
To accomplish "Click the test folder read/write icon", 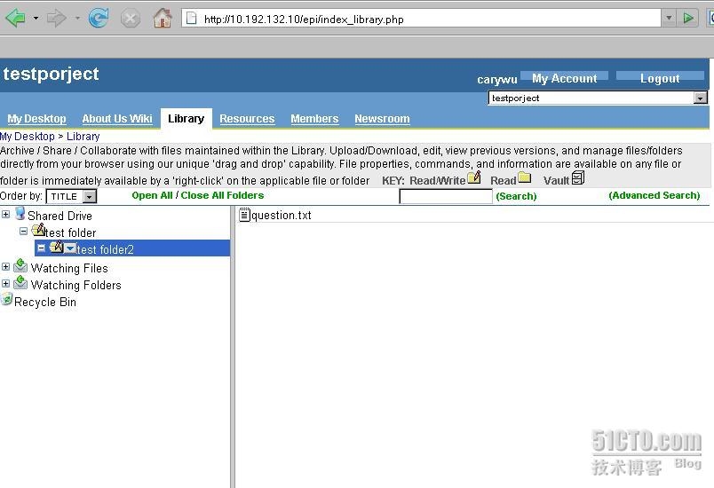I will click(x=39, y=230).
